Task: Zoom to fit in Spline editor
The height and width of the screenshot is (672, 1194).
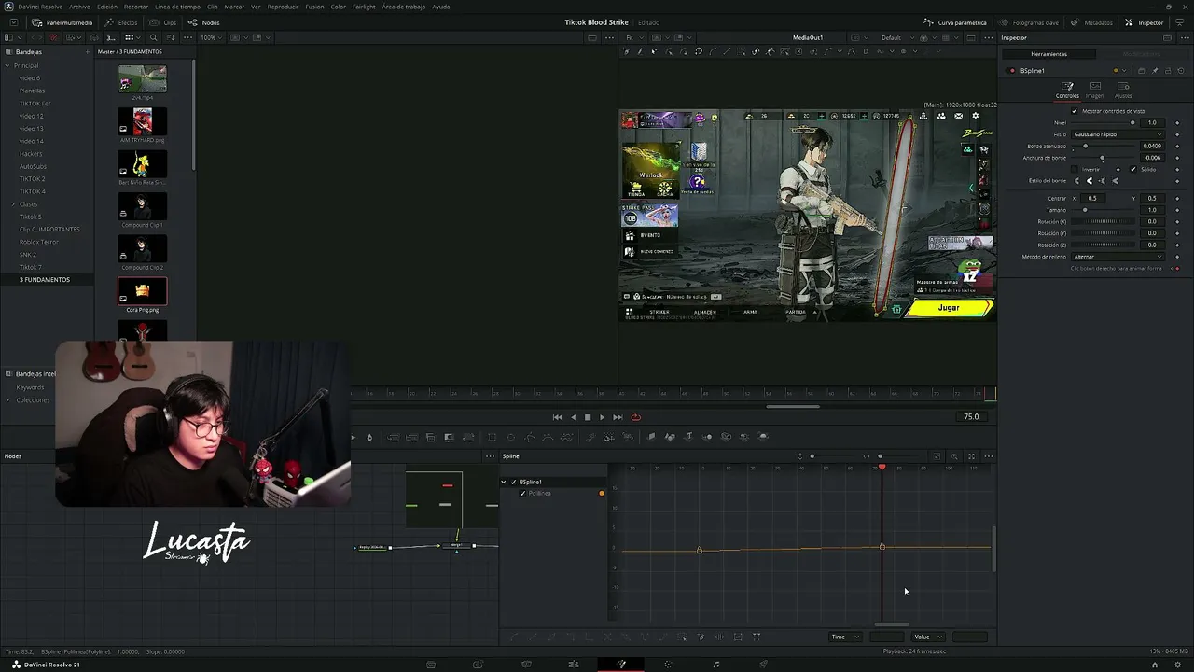Action: click(x=971, y=456)
